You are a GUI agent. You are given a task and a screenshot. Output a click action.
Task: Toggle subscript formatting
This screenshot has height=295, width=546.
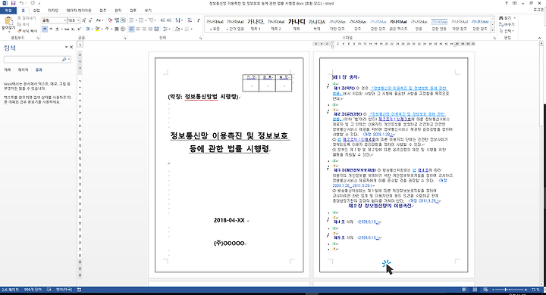coord(73,29)
